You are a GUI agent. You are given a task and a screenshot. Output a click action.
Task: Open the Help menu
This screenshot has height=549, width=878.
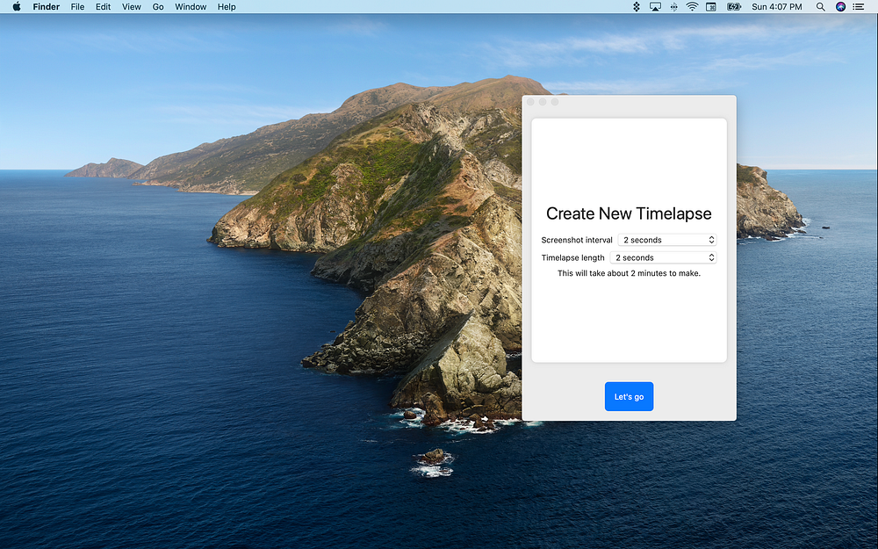click(x=227, y=7)
